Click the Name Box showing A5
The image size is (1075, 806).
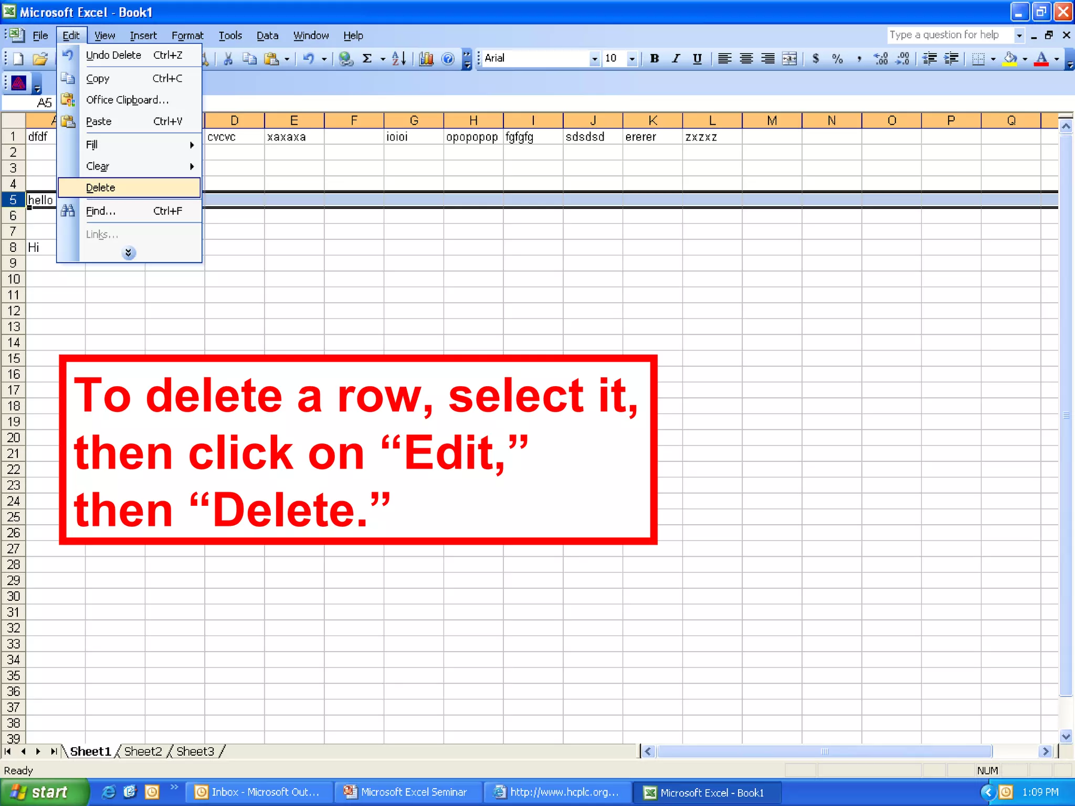click(x=29, y=103)
